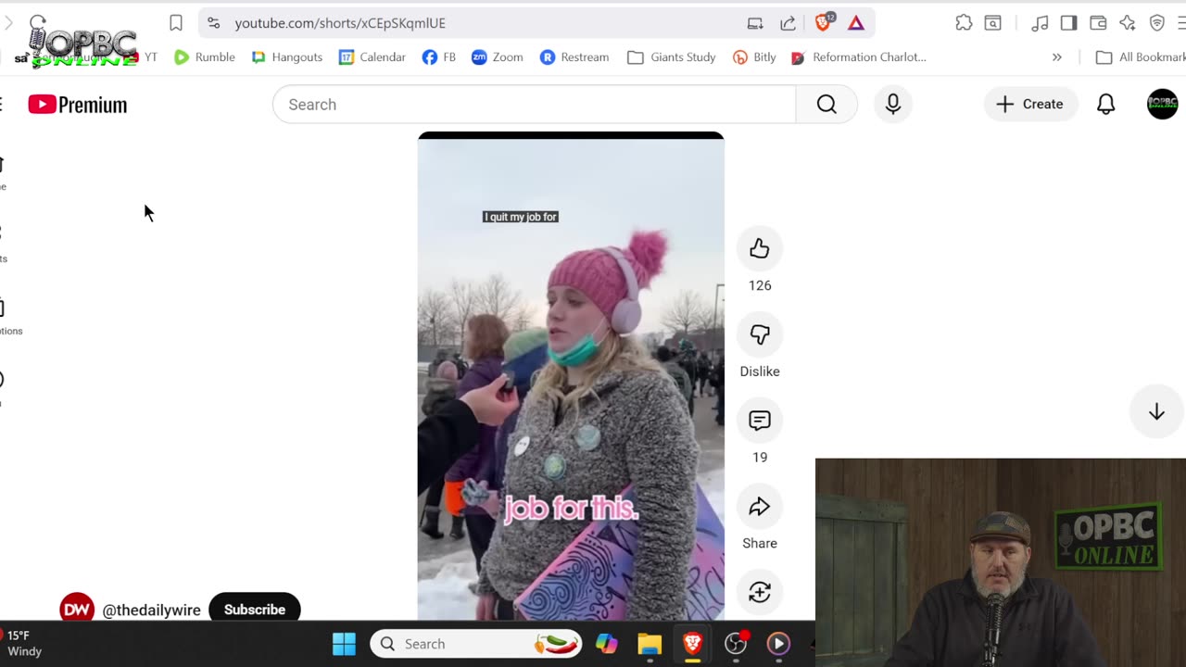This screenshot has width=1186, height=667.
Task: Click install/cast screen icon in address bar
Action: coord(755,23)
